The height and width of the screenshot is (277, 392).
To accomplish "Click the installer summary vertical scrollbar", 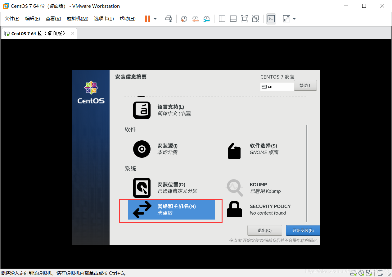I will point(307,173).
